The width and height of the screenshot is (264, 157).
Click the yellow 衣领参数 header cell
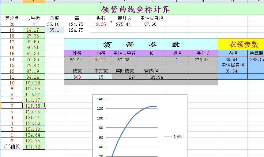(241, 44)
